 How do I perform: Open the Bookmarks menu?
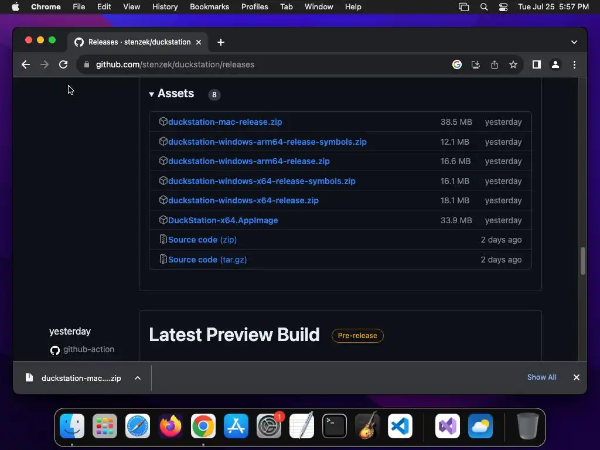pyautogui.click(x=210, y=7)
